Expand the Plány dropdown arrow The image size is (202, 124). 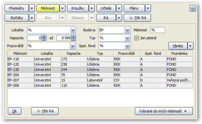tap(148, 8)
